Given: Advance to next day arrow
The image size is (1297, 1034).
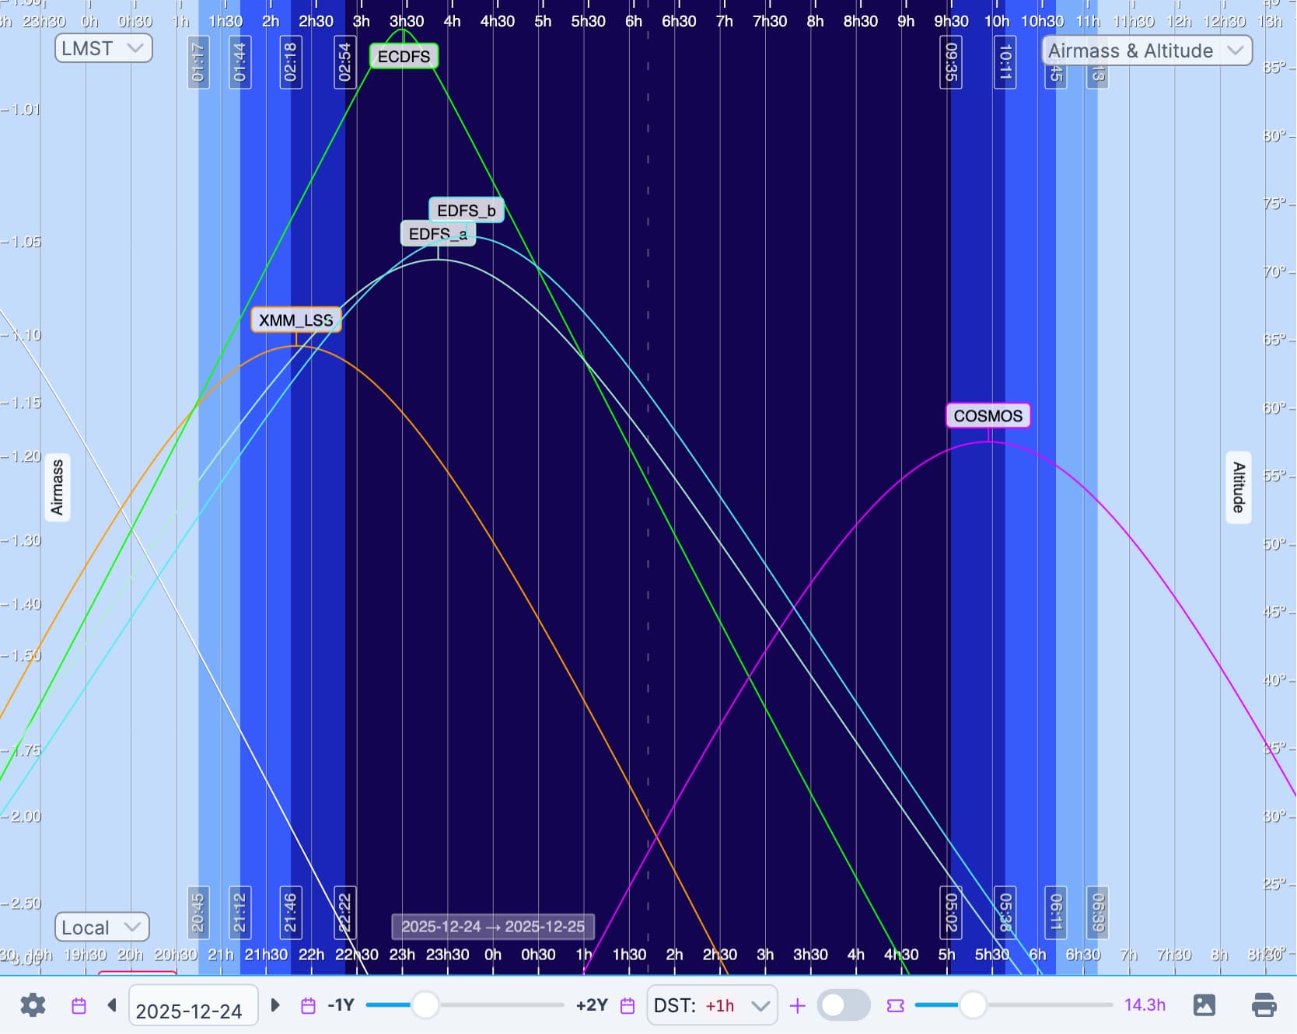Looking at the screenshot, I should pyautogui.click(x=274, y=1005).
